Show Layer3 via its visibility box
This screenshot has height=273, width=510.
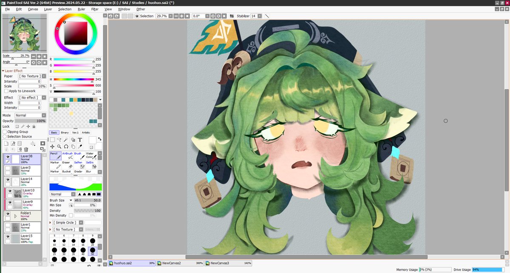[x=8, y=168]
